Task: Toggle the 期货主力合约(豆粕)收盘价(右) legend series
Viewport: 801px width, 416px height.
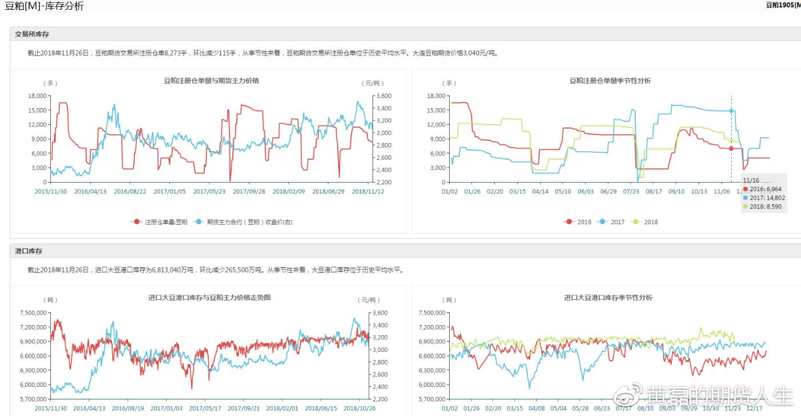Action: pyautogui.click(x=243, y=221)
